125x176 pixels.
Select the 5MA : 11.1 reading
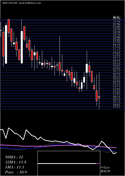[x=14, y=167]
